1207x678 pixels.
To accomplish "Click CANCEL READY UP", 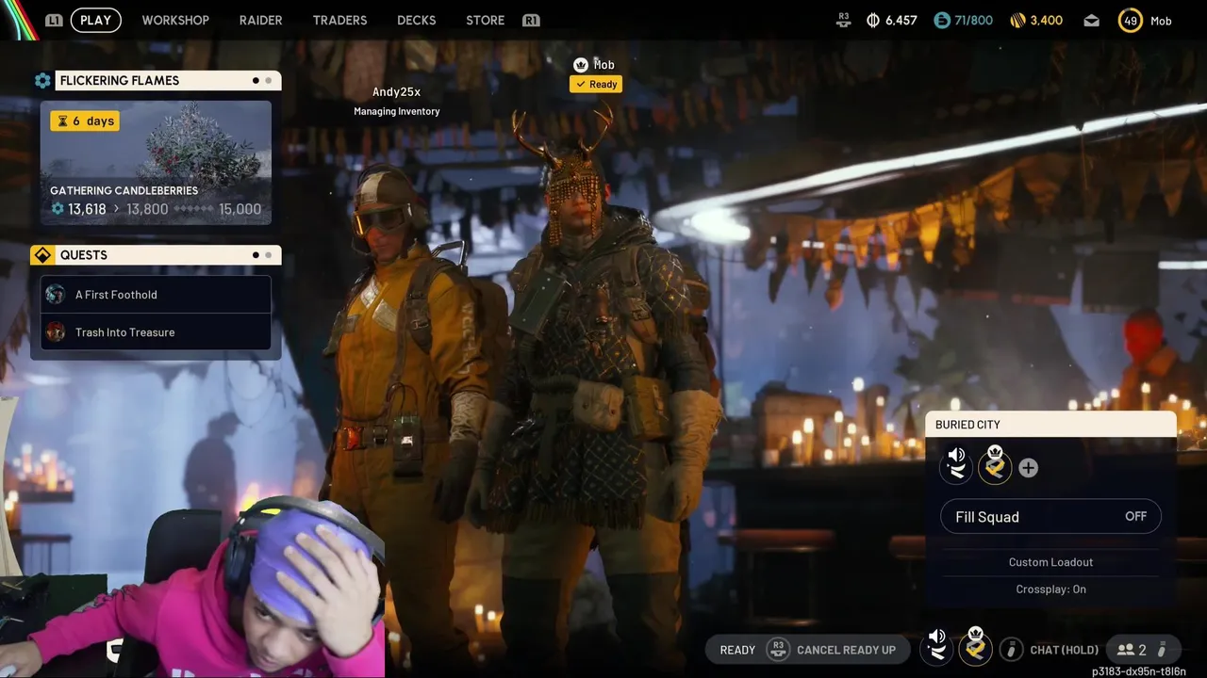I will pos(846,650).
